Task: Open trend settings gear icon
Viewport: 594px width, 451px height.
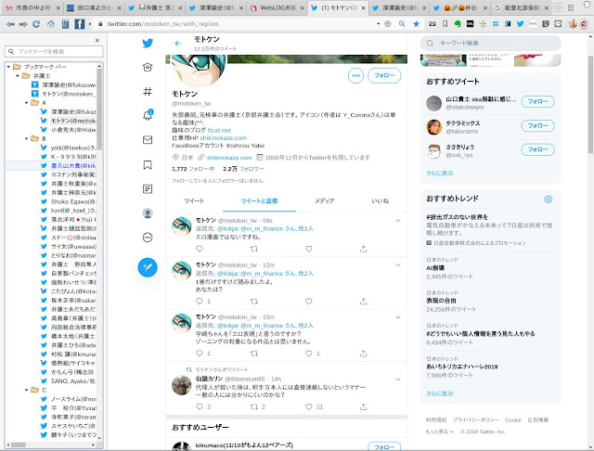Action: [549, 199]
